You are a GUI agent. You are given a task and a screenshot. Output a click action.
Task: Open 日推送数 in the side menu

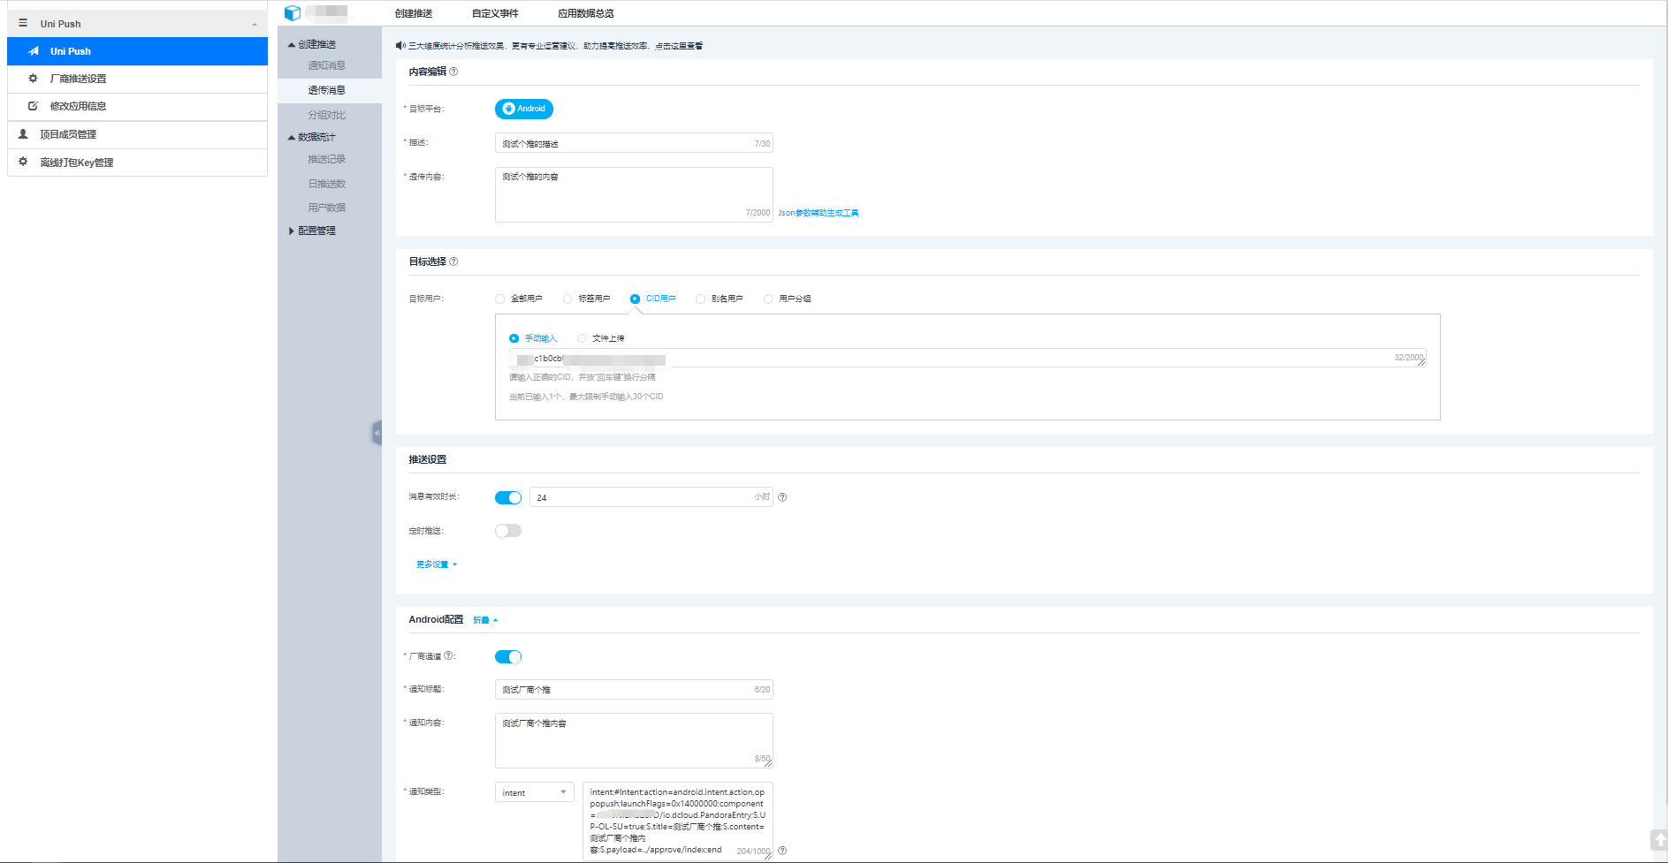pyautogui.click(x=327, y=184)
